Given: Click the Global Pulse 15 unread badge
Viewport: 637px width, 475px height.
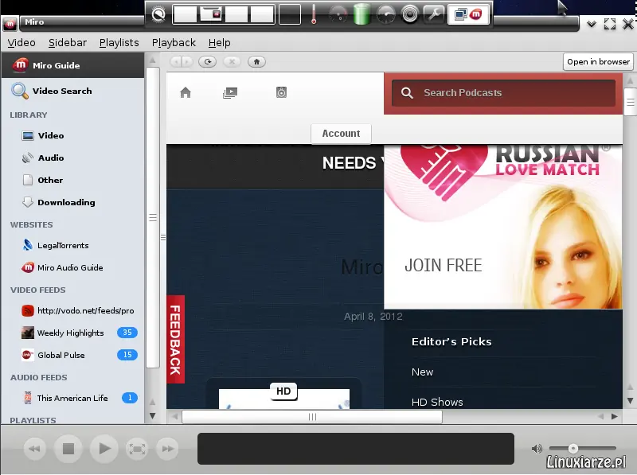Looking at the screenshot, I should (x=127, y=355).
